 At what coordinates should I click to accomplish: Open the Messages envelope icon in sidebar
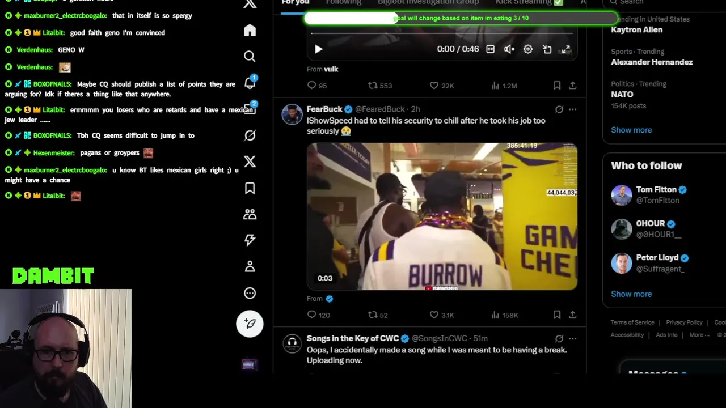(250, 109)
